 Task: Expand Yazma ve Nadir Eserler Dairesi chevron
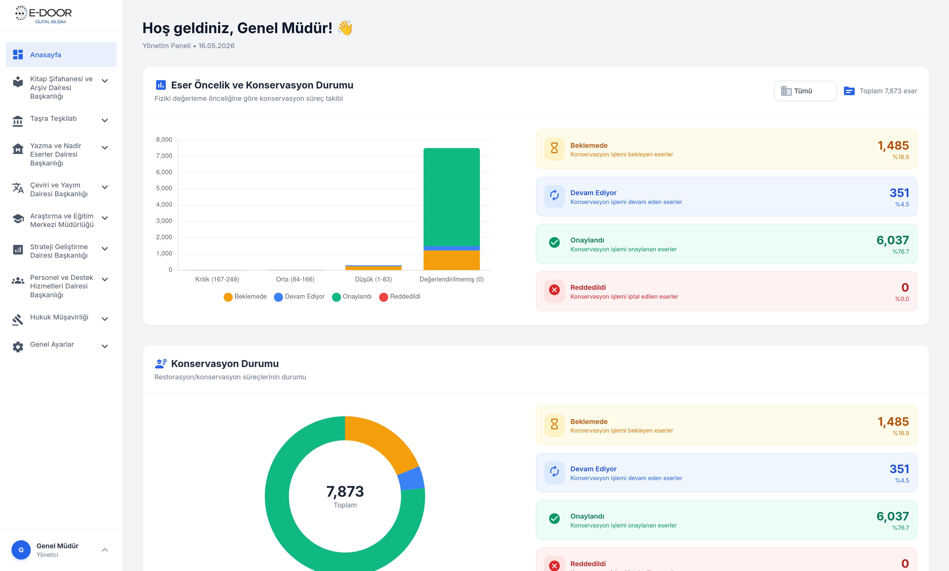click(x=105, y=148)
